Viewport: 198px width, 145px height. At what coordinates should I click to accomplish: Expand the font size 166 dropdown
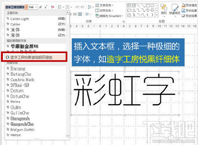(36, 7)
